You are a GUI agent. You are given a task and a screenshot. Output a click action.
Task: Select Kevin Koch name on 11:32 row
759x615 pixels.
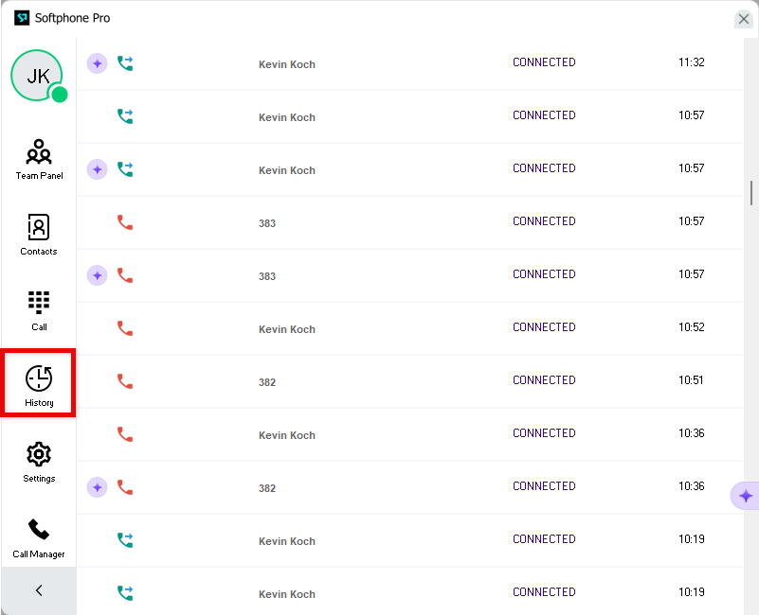[287, 64]
